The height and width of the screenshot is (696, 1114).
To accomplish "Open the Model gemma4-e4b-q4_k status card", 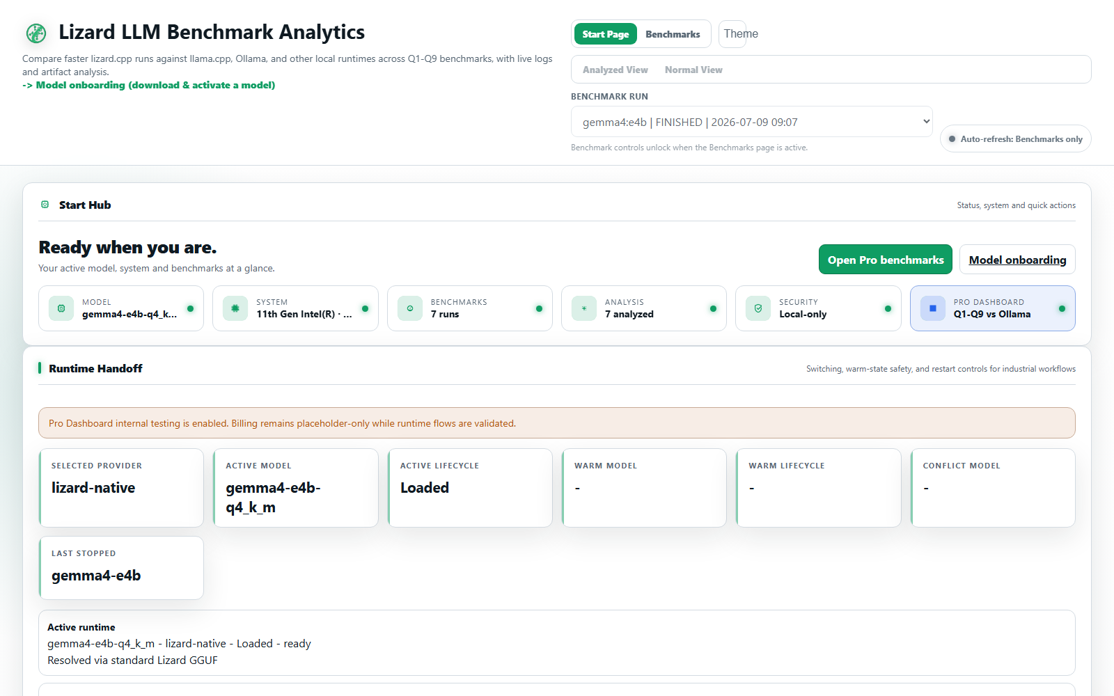I will tap(121, 308).
